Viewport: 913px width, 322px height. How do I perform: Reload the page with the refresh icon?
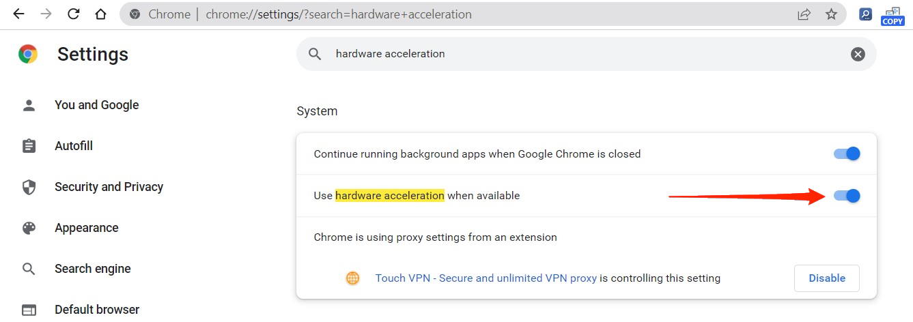pos(73,14)
